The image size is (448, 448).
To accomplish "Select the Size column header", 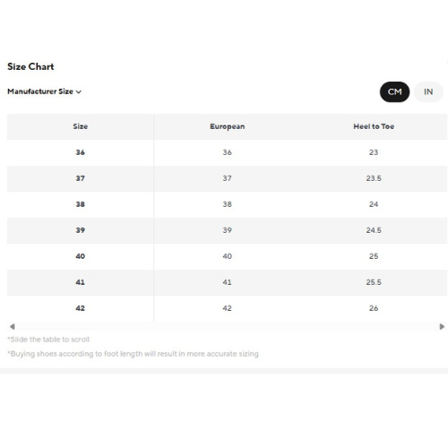I will point(81,126).
